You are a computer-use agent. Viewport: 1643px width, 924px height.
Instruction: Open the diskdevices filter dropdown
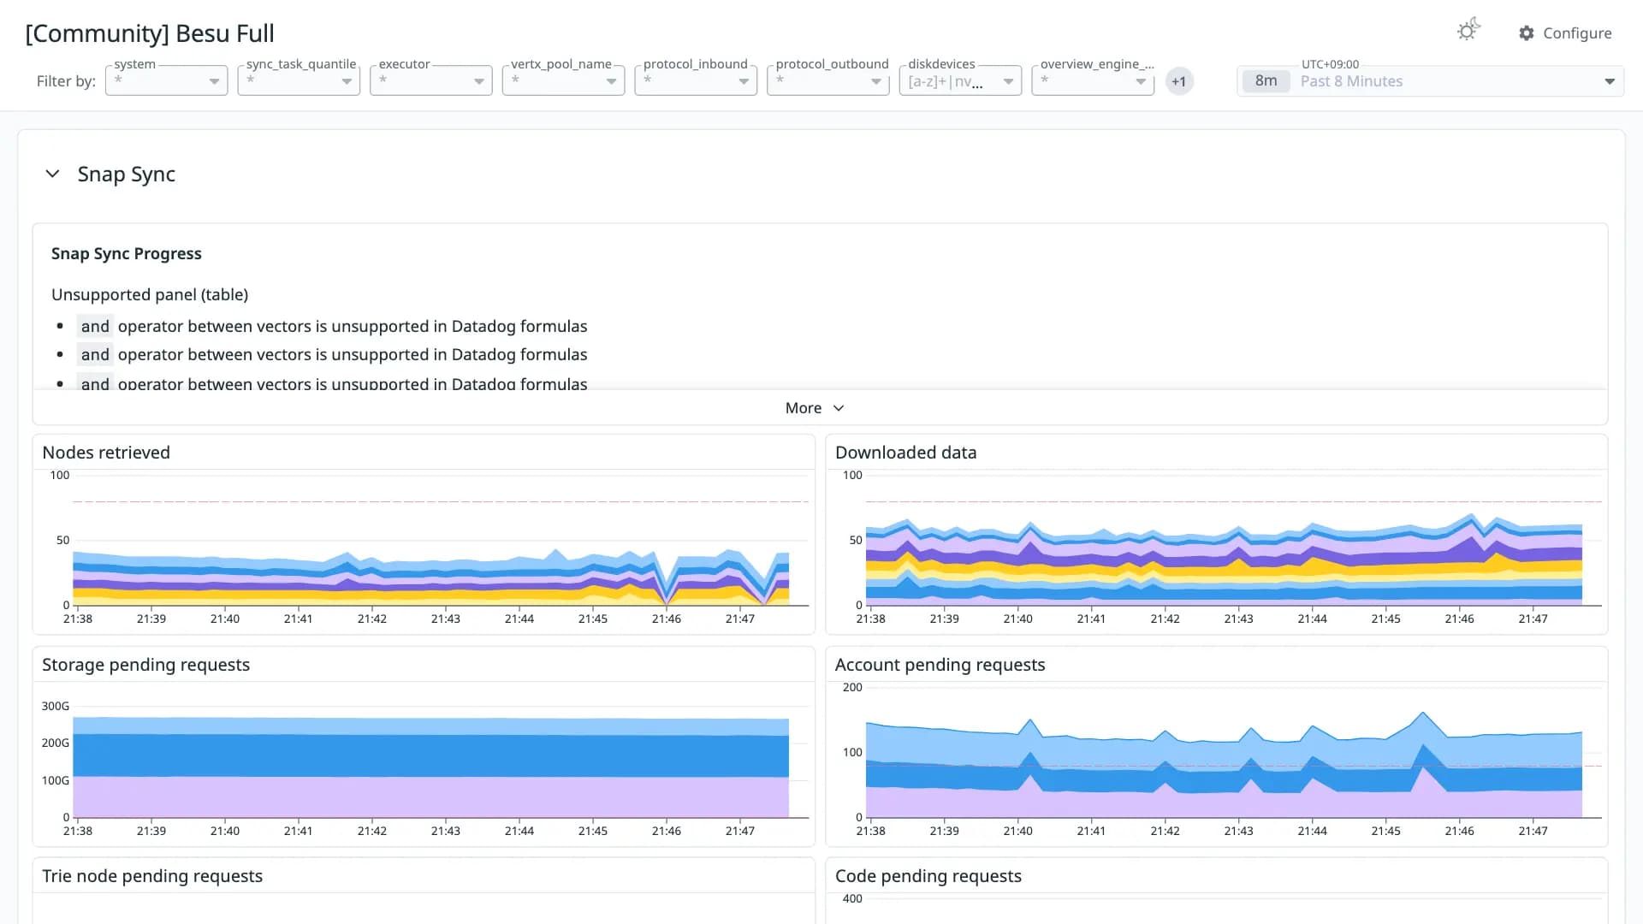pyautogui.click(x=960, y=80)
